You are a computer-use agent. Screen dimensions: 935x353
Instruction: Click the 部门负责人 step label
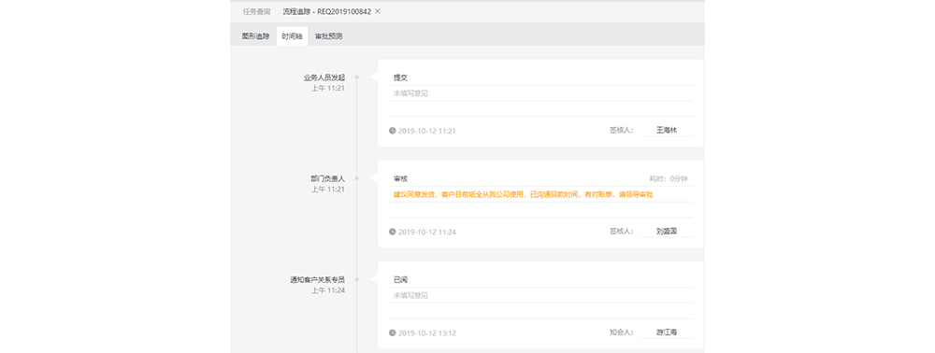[x=327, y=178]
